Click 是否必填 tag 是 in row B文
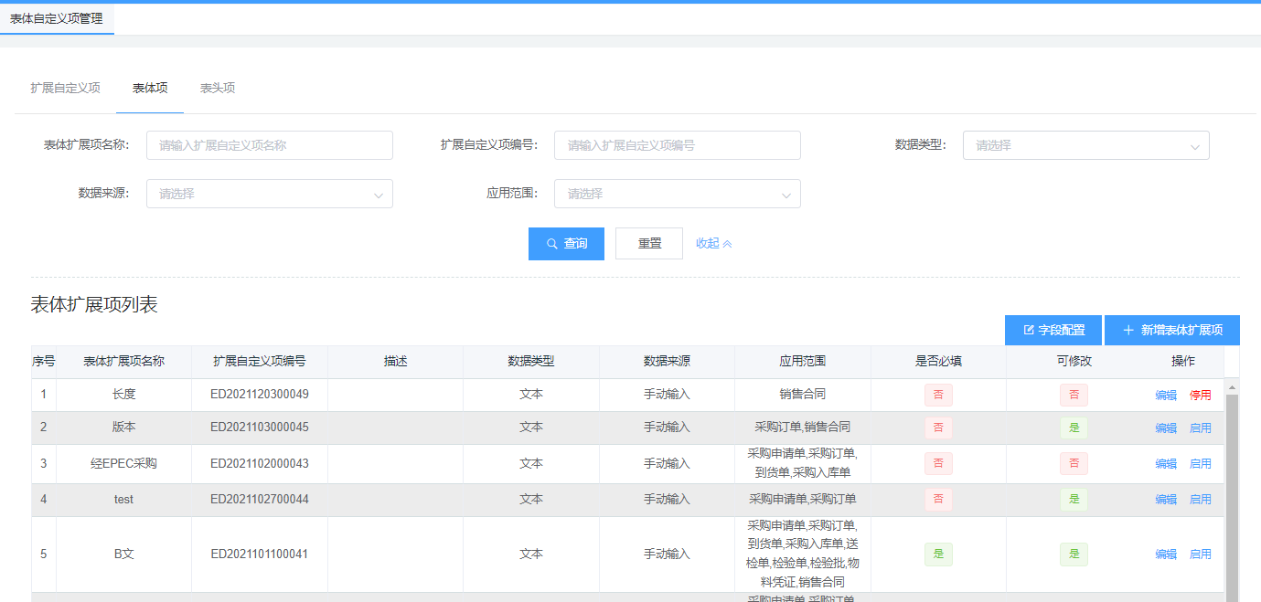 (x=938, y=554)
